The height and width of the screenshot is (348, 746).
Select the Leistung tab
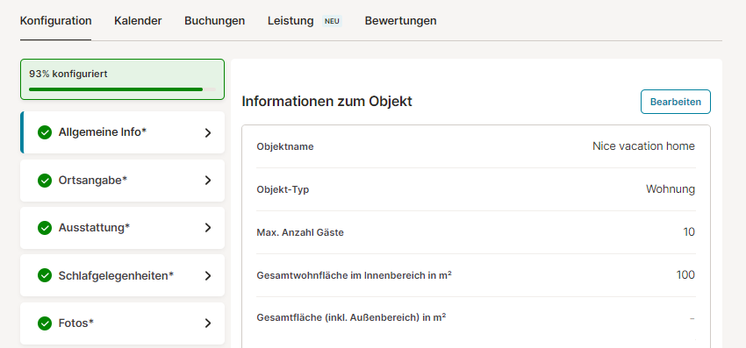pyautogui.click(x=291, y=21)
